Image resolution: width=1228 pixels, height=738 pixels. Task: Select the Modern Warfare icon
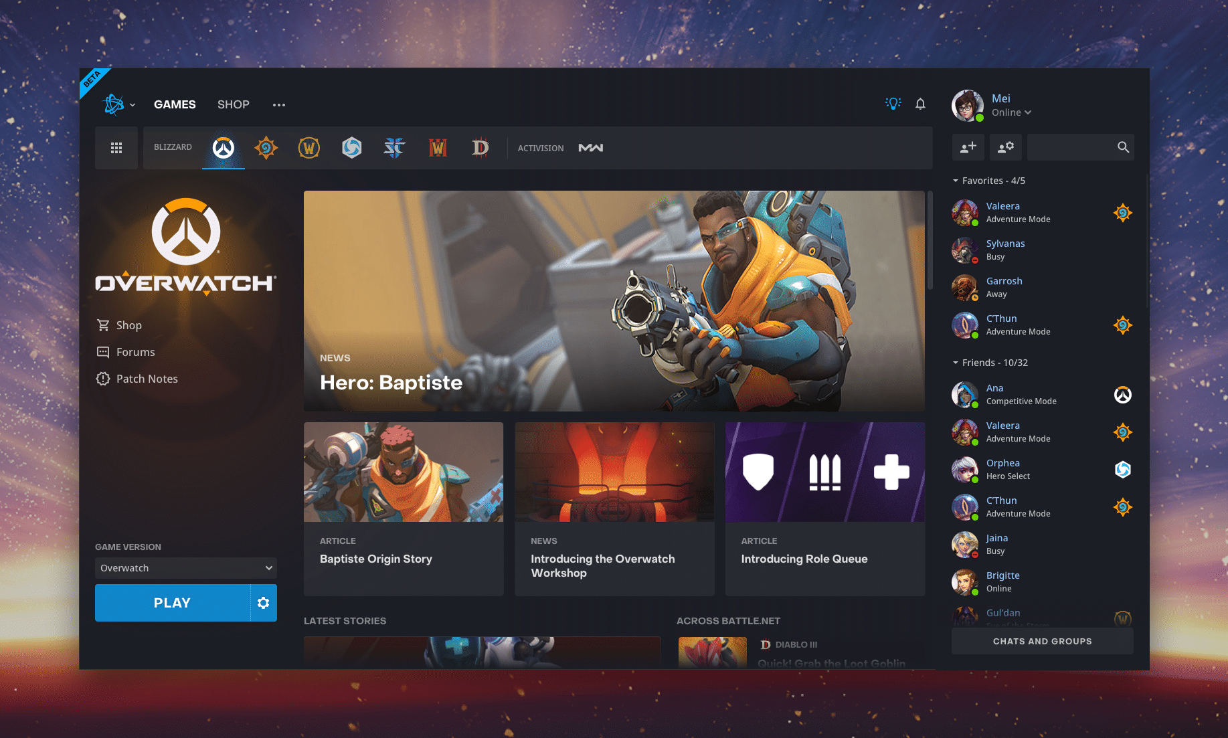coord(591,148)
